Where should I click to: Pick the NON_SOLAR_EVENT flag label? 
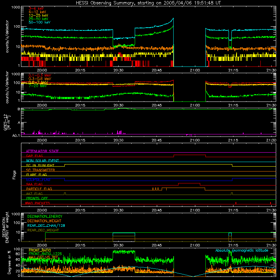click(42, 161)
